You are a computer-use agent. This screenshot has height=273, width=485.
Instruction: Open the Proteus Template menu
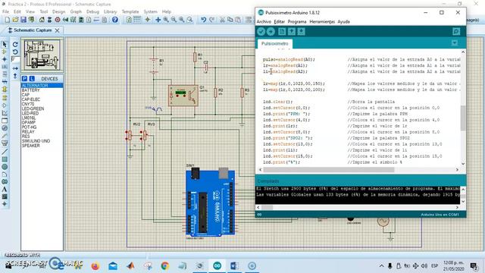point(130,12)
